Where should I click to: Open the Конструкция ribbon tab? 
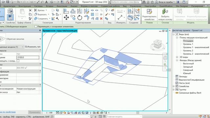pyautogui.click(x=25, y=6)
